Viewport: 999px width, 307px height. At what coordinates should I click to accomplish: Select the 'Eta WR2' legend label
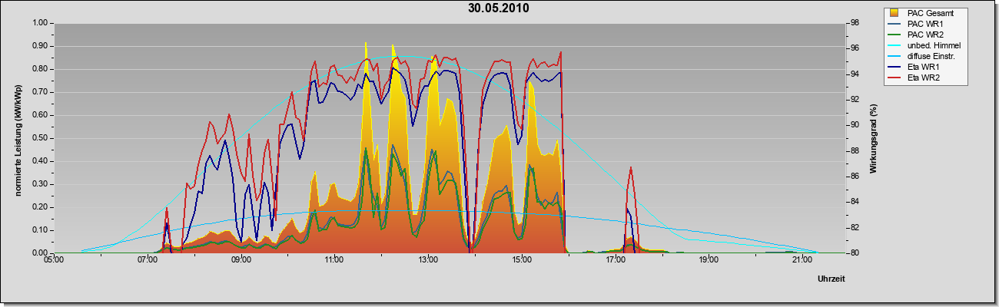coord(923,78)
